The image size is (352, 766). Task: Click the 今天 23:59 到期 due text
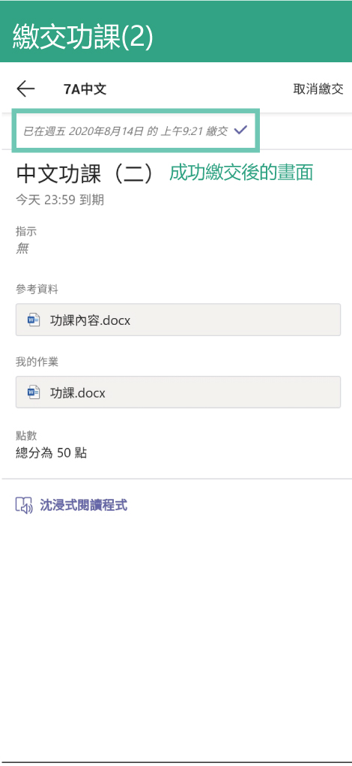tap(59, 200)
